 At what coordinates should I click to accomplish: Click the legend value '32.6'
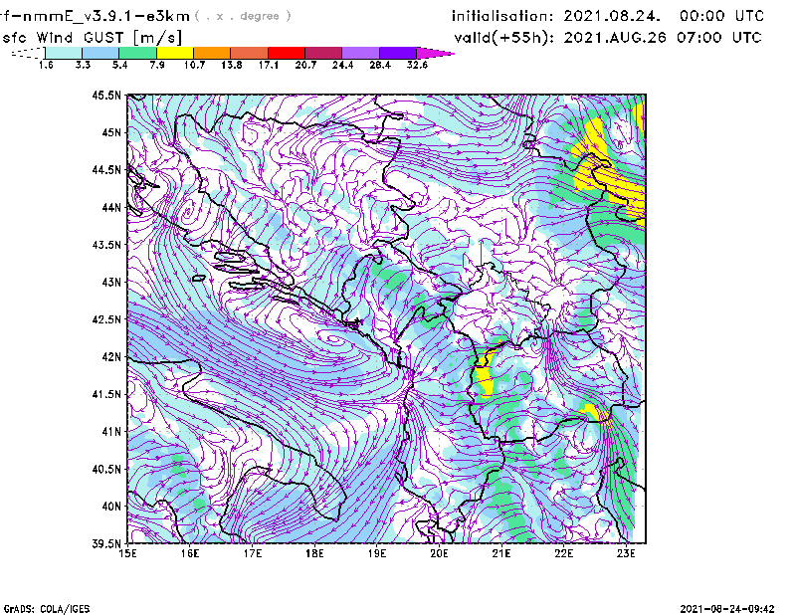(x=417, y=65)
